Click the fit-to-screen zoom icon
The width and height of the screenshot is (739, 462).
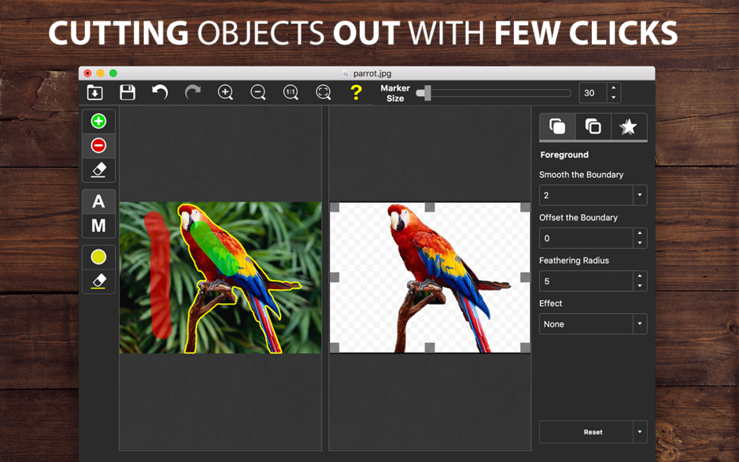click(x=323, y=92)
